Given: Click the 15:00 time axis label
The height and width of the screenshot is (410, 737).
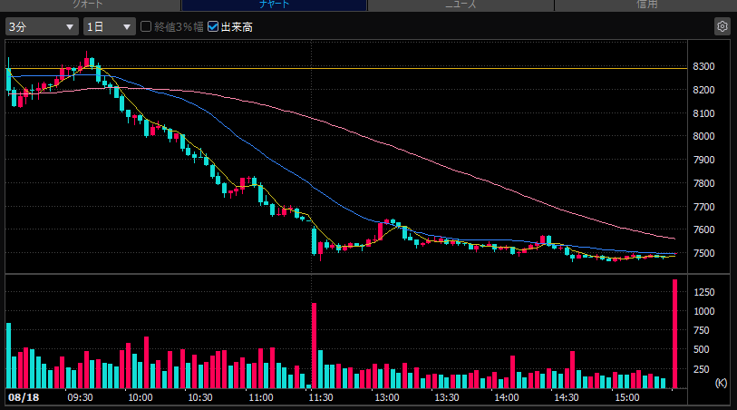Looking at the screenshot, I should (x=627, y=397).
